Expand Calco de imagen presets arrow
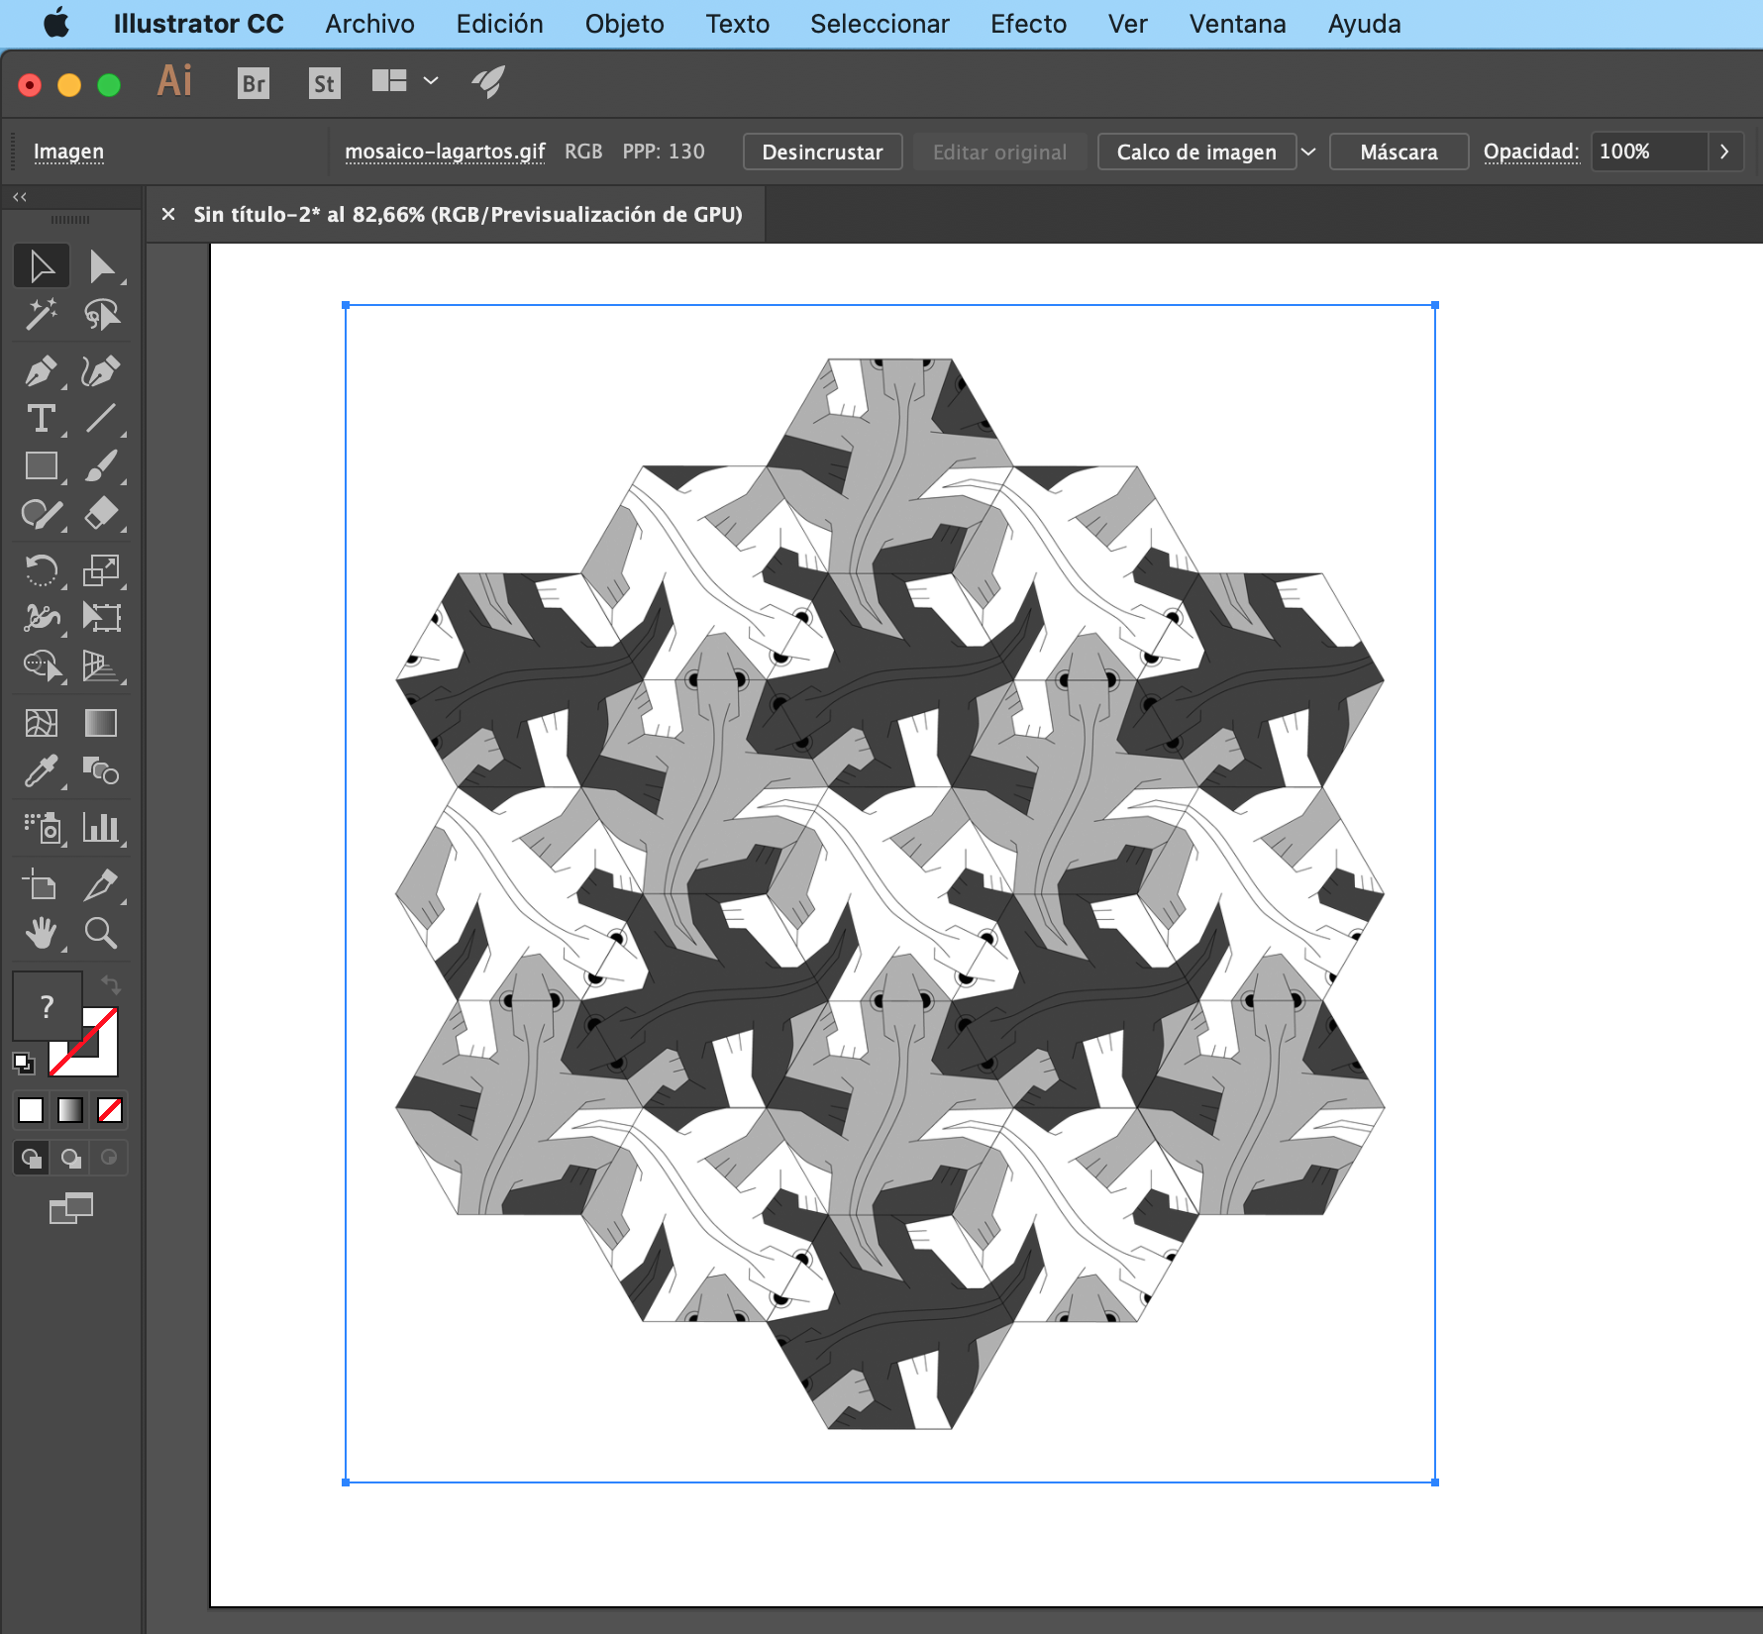Image resolution: width=1763 pixels, height=1634 pixels. pyautogui.click(x=1308, y=152)
